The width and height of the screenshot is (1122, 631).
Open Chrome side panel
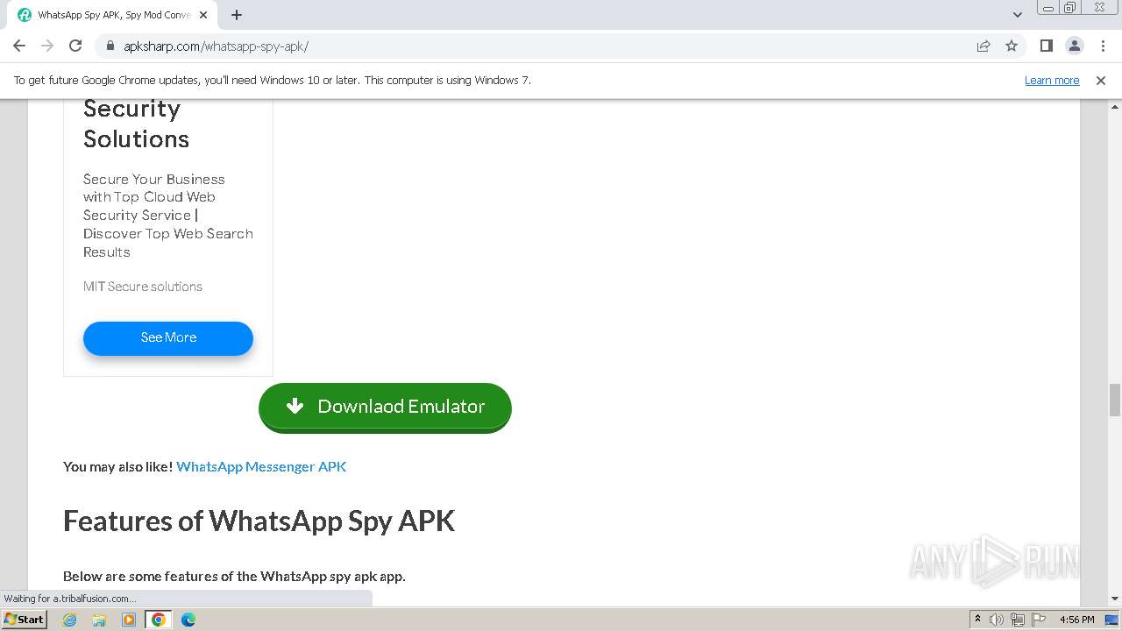click(1046, 46)
